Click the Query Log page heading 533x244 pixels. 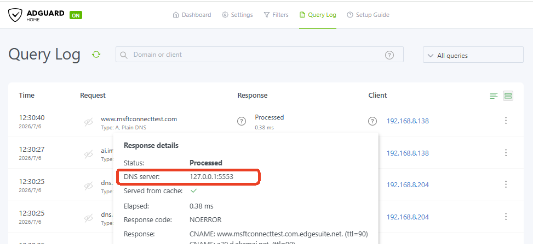point(44,55)
